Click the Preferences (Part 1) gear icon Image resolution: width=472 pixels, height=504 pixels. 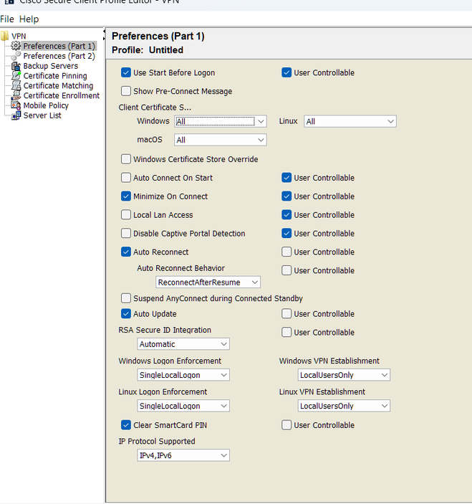point(16,47)
